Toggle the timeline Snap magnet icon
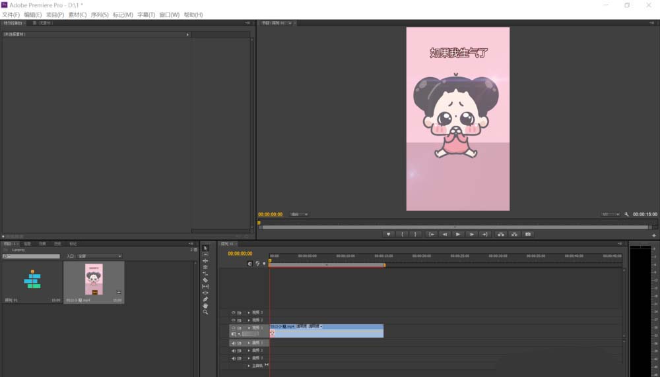This screenshot has width=660, height=377. (x=250, y=264)
